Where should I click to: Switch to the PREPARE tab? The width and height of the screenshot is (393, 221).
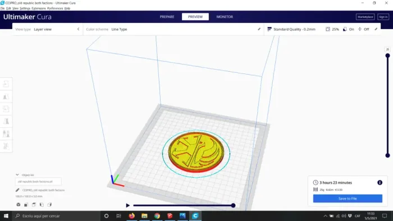coord(167,17)
